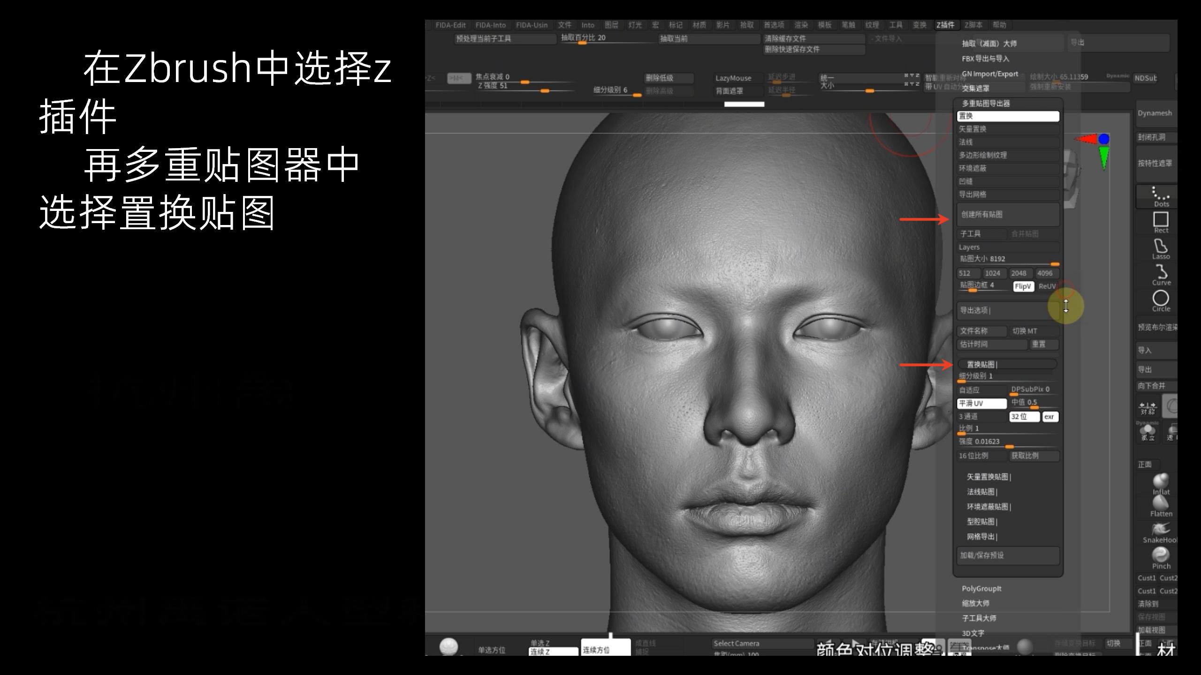This screenshot has width=1201, height=675.
Task: Click the 创建所有贴图 button
Action: [1008, 214]
